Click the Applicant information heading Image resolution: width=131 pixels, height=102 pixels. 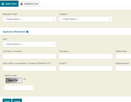point(14,32)
